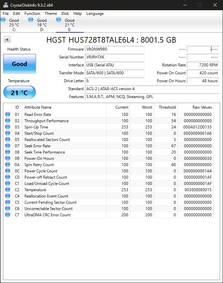Click the Health Status label
Image resolution: width=223 pixels, height=283 pixels.
tap(19, 49)
